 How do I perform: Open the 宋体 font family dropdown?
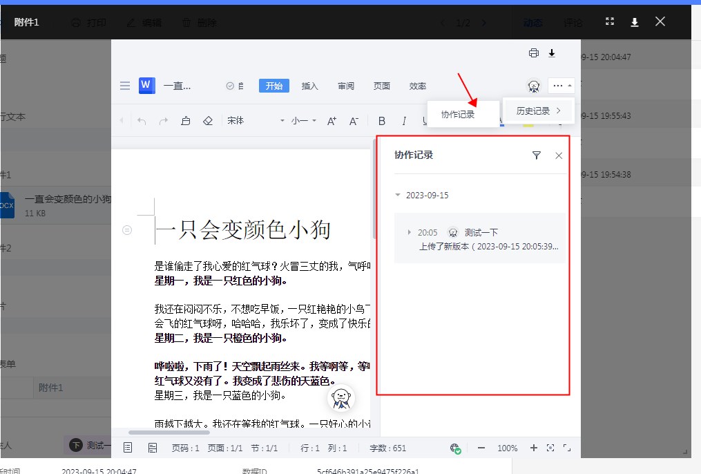coord(254,121)
